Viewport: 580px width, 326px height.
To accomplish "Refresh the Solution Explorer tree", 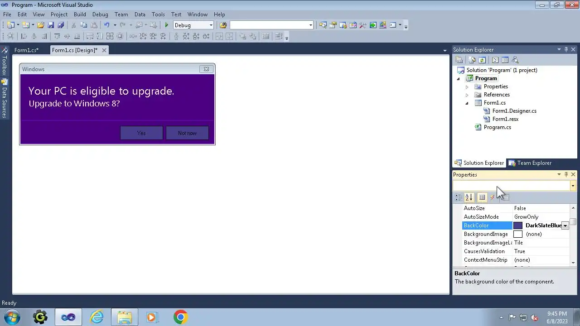I will tap(482, 60).
